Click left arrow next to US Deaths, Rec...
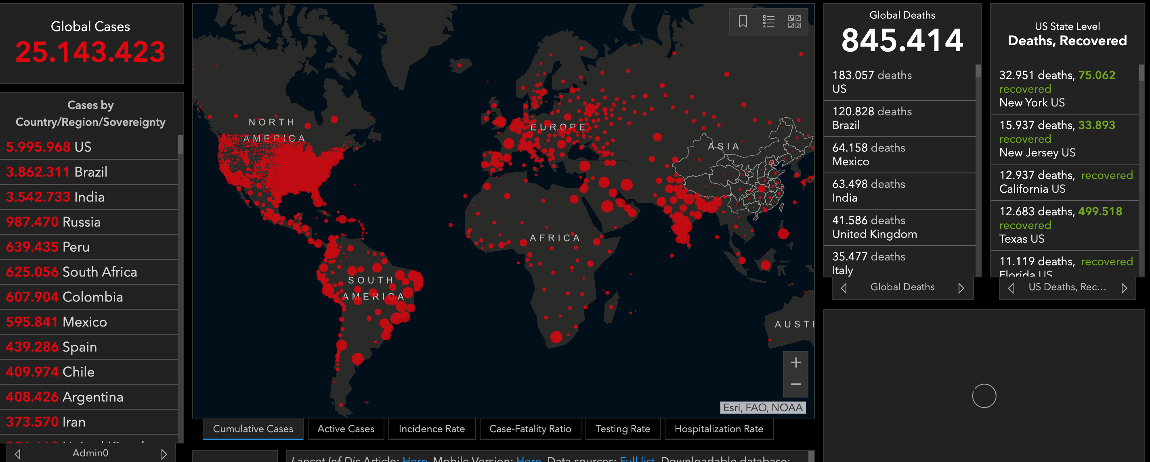Screen dimensions: 1150x462 (1011, 288)
